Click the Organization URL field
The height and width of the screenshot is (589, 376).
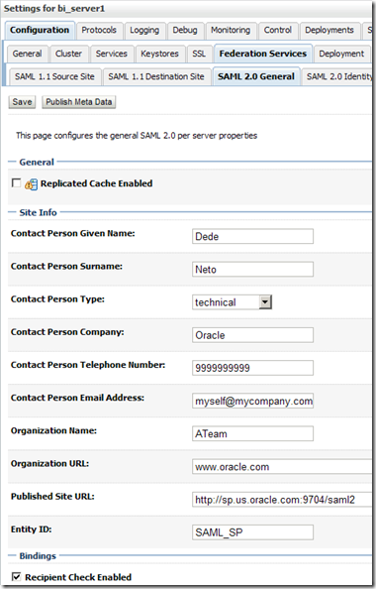click(282, 467)
